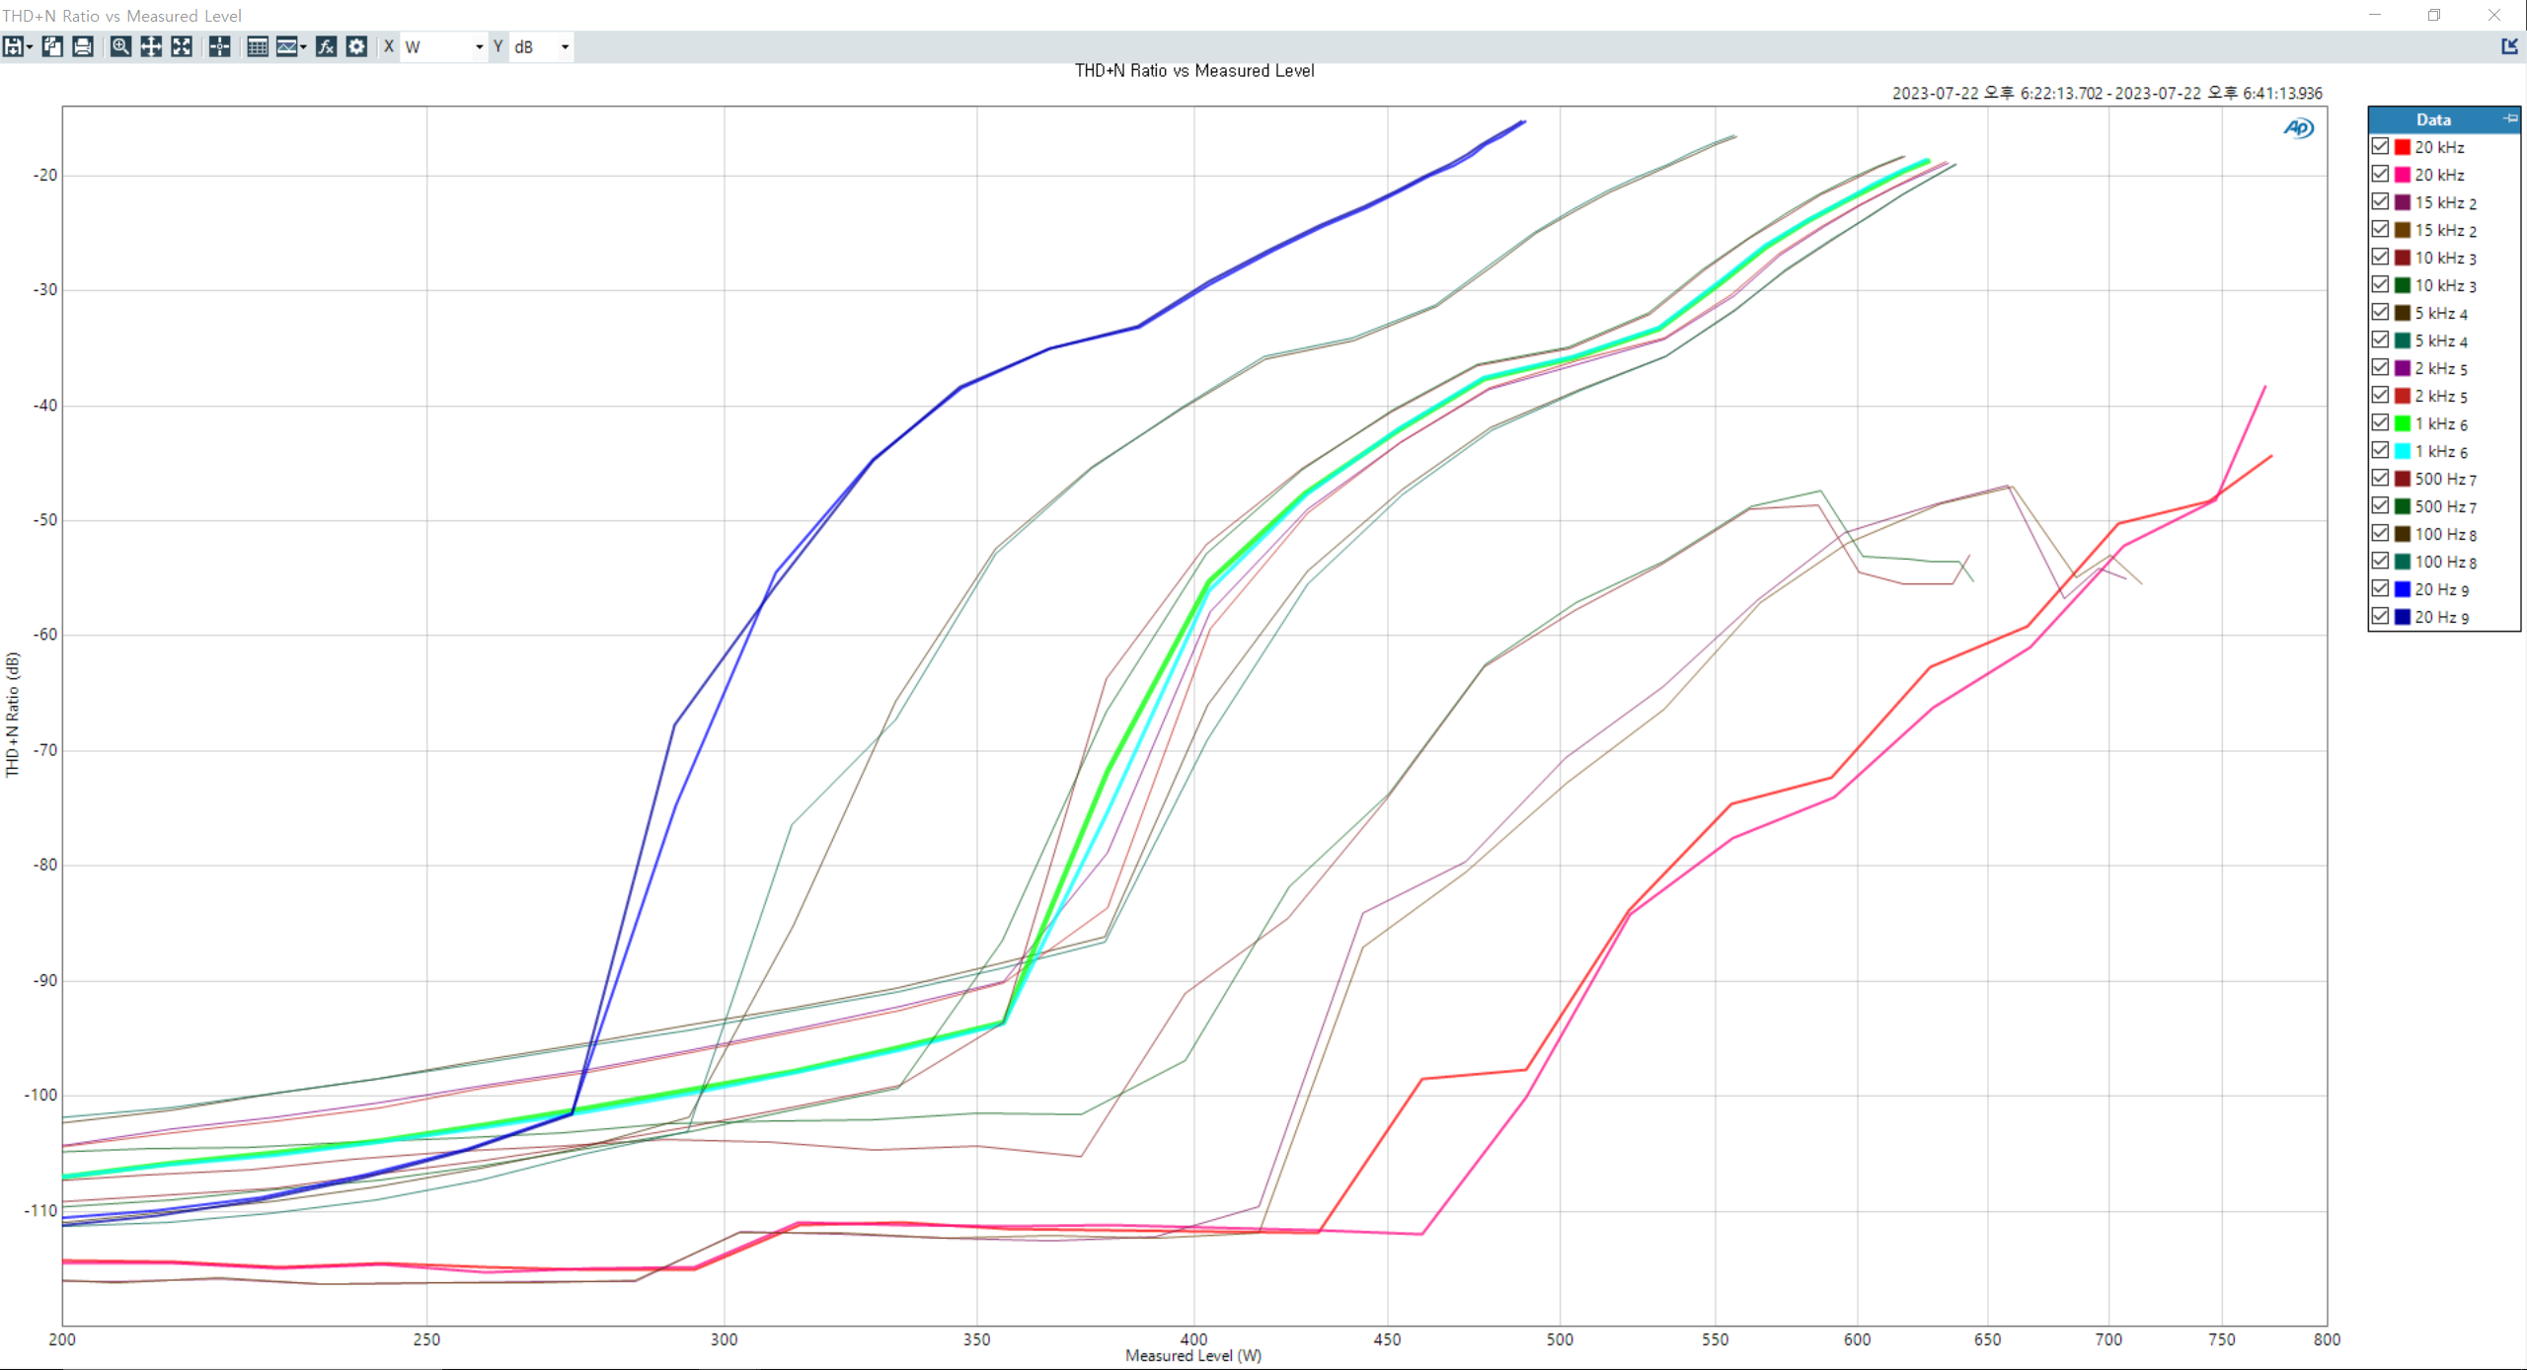Click the 500 X axis tick label
This screenshot has height=1370, width=2527.
pos(1560,1339)
